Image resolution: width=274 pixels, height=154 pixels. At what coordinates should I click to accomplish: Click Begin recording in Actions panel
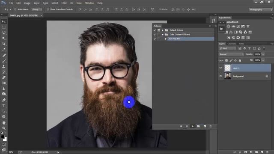pyautogui.click(x=187, y=126)
